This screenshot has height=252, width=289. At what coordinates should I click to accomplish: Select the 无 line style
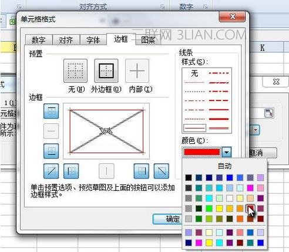194,73
